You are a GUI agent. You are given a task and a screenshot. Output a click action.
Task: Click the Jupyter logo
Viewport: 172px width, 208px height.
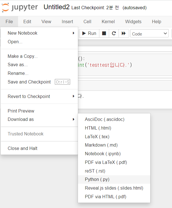20,8
